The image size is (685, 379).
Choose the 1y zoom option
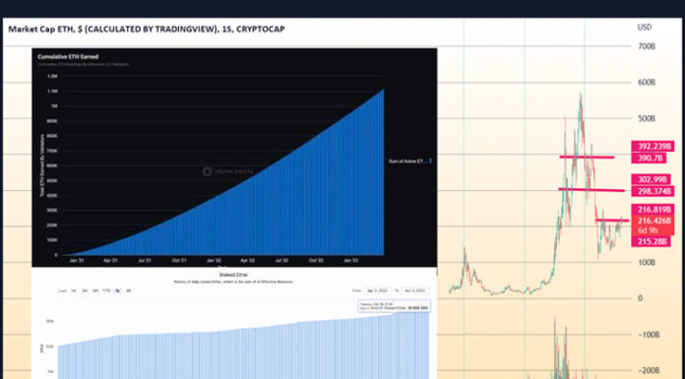[117, 290]
